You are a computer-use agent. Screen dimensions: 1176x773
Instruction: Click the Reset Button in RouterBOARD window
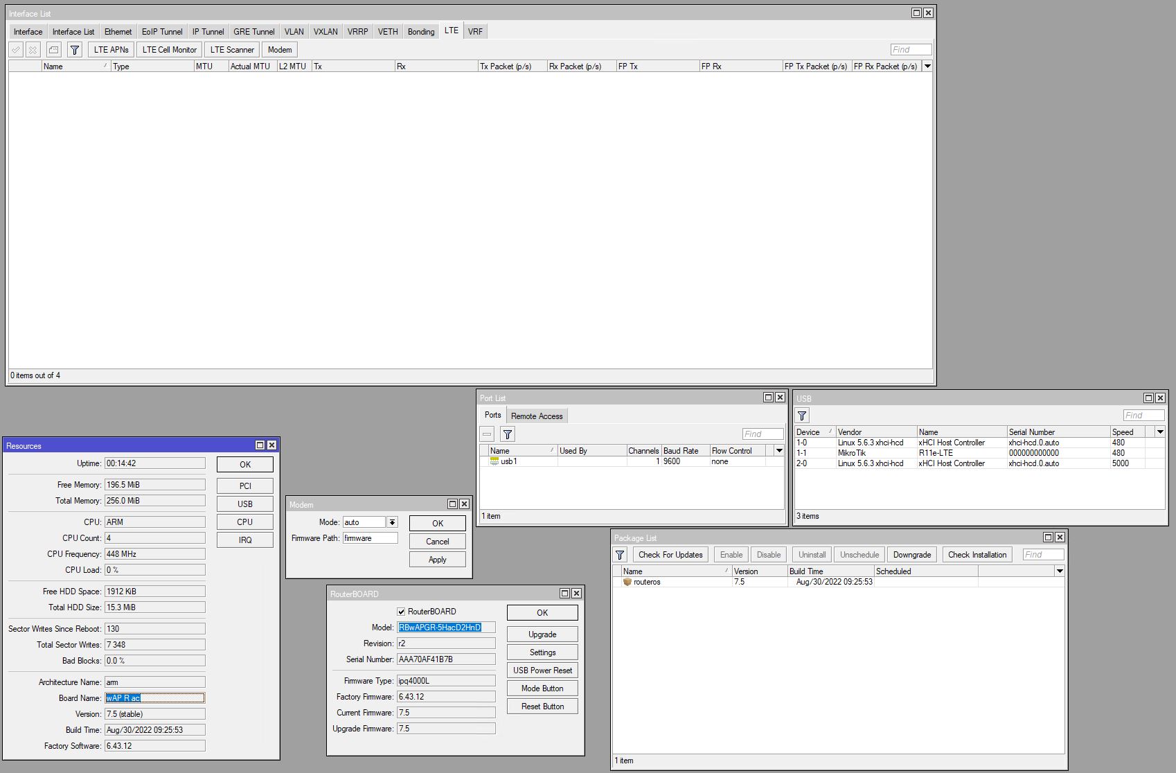tap(542, 707)
